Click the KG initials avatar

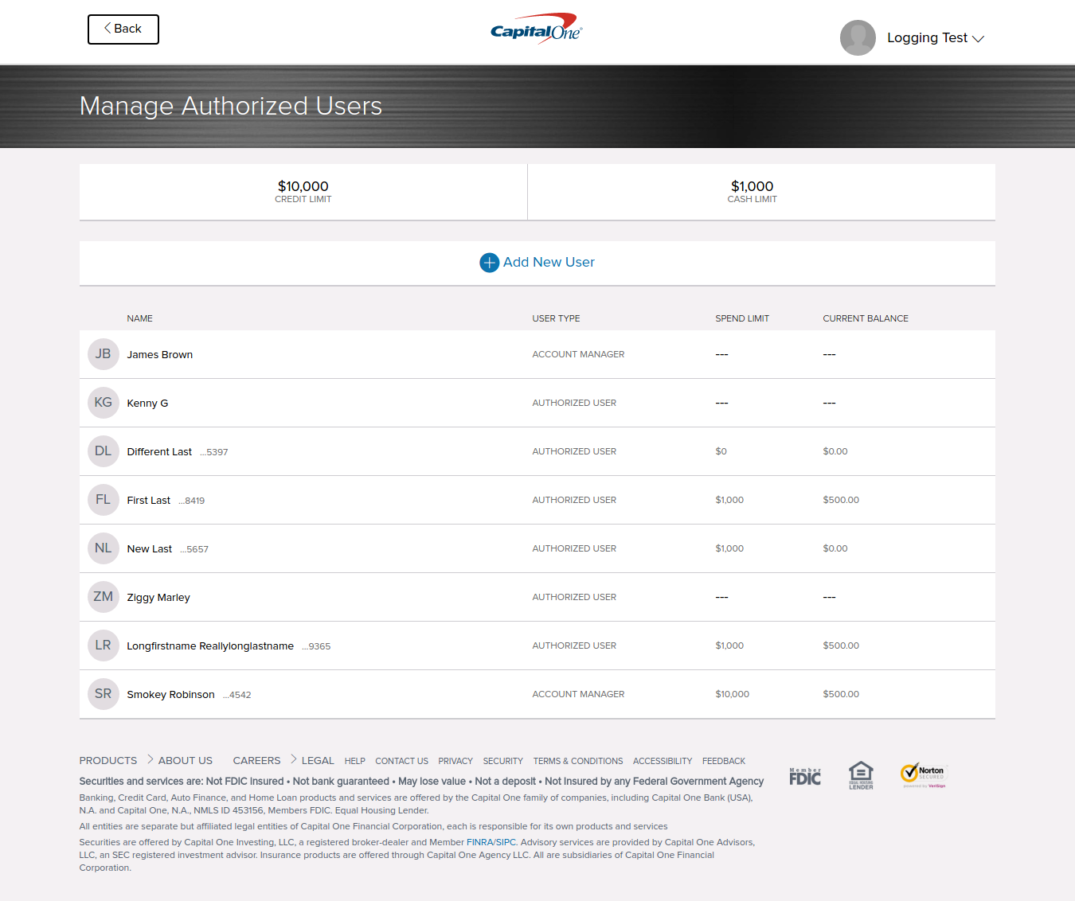(104, 403)
